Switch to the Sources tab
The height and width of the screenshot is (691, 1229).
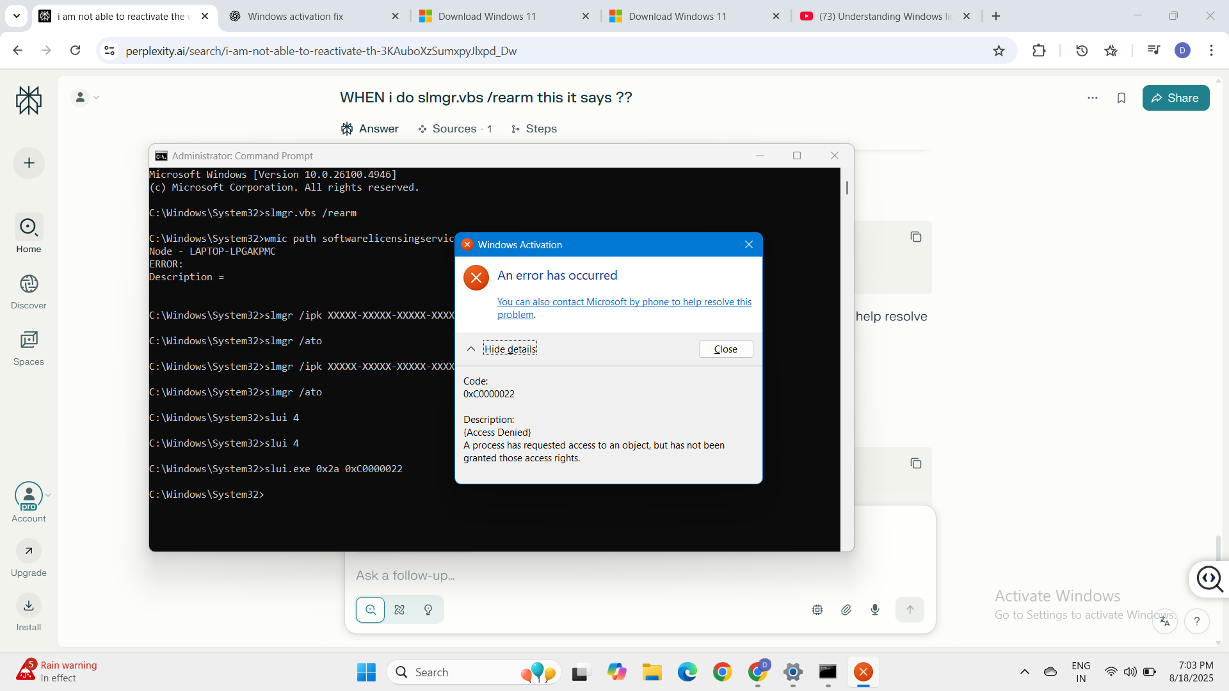tap(454, 129)
